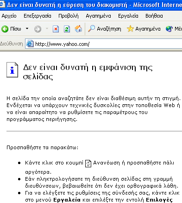Open the Αγαπημένα menu in menu bar
The width and height of the screenshot is (182, 203).
(98, 16)
